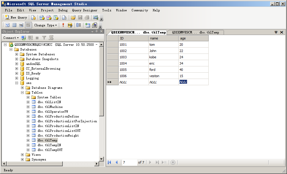287x174 pixels.
Task: Expand dbo.tblMachine table node
Action: click(x=28, y=107)
